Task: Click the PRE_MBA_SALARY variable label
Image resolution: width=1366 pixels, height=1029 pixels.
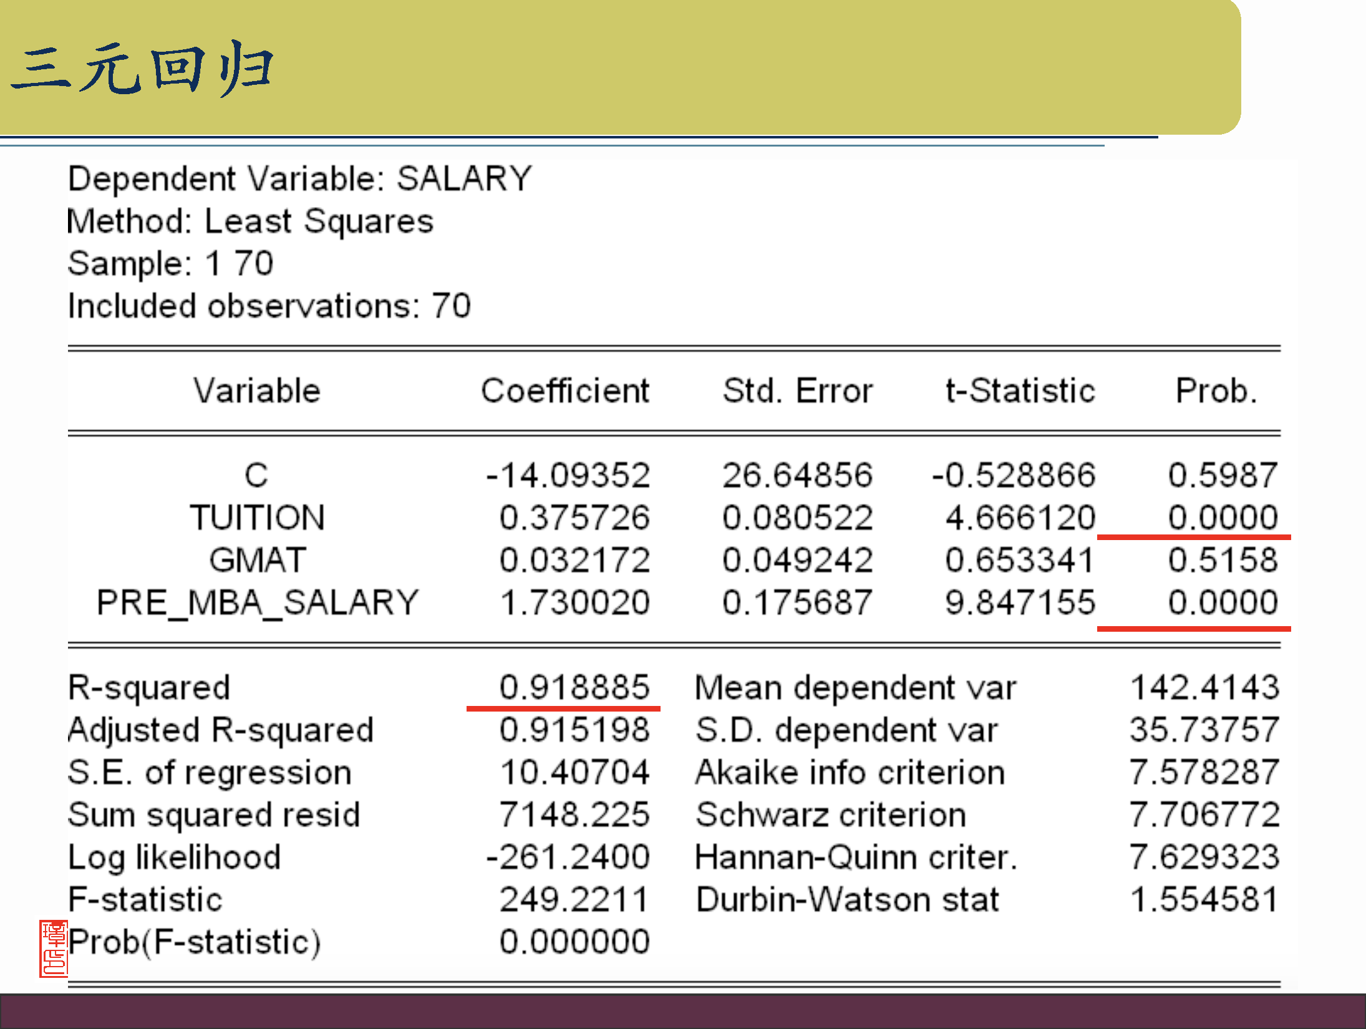Action: click(x=257, y=602)
